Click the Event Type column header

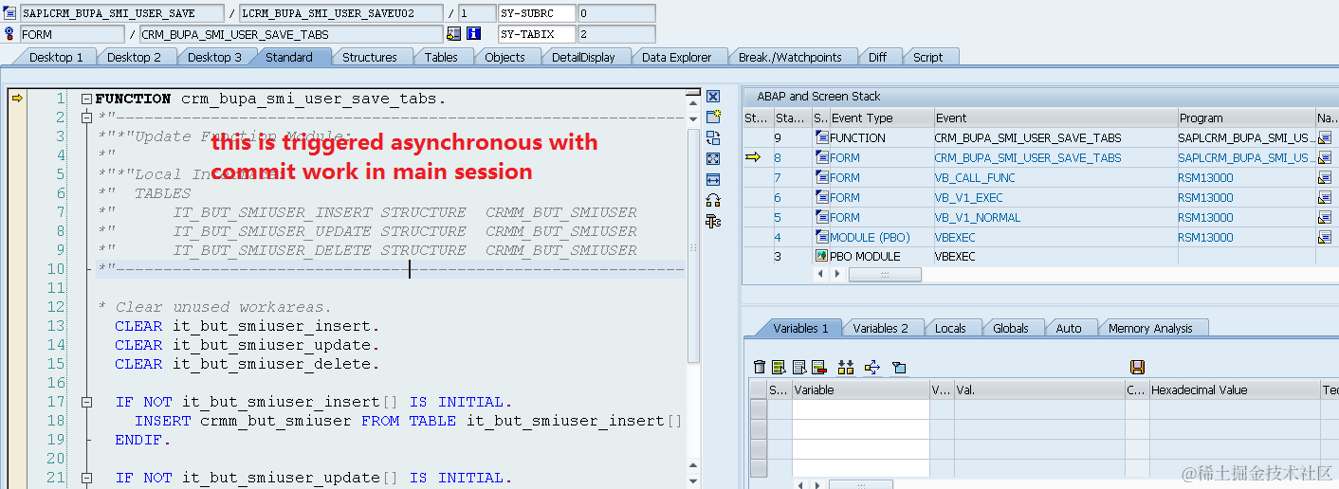point(881,118)
